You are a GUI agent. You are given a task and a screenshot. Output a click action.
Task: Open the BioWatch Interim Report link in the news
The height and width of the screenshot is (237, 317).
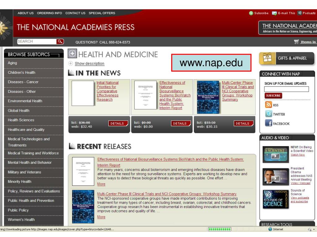(x=175, y=95)
